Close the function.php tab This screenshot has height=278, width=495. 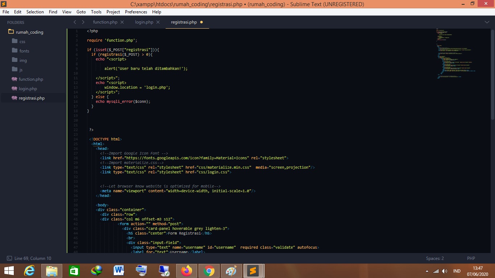click(122, 22)
